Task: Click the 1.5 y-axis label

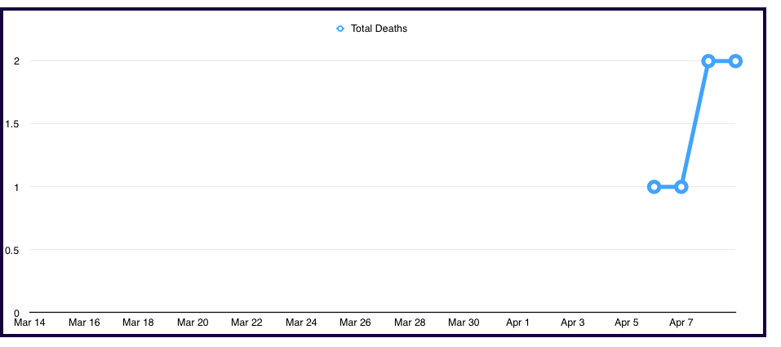Action: click(x=12, y=124)
